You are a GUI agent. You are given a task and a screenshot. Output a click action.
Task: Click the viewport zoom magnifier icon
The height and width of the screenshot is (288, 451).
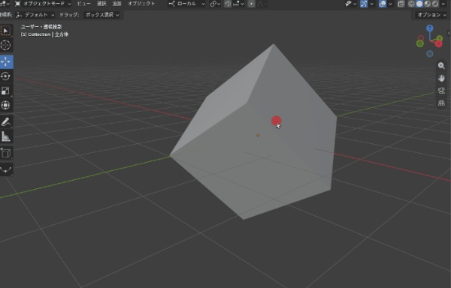[x=441, y=66]
